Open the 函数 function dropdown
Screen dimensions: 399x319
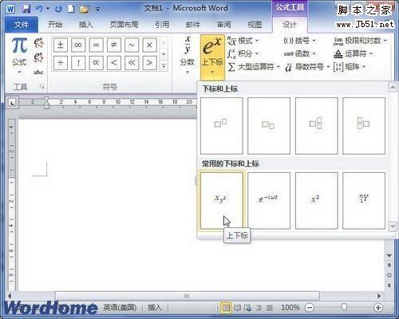[299, 53]
